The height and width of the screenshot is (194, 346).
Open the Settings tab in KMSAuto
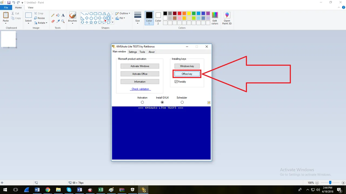coord(133,52)
